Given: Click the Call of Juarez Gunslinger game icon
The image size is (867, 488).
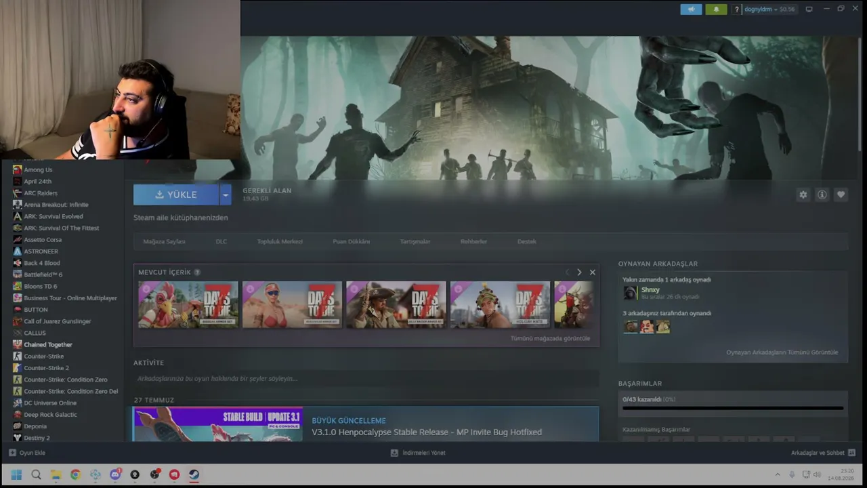Looking at the screenshot, I should point(18,321).
